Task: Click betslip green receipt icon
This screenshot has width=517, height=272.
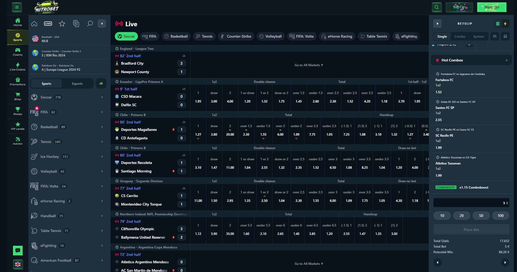Action: tap(498, 24)
